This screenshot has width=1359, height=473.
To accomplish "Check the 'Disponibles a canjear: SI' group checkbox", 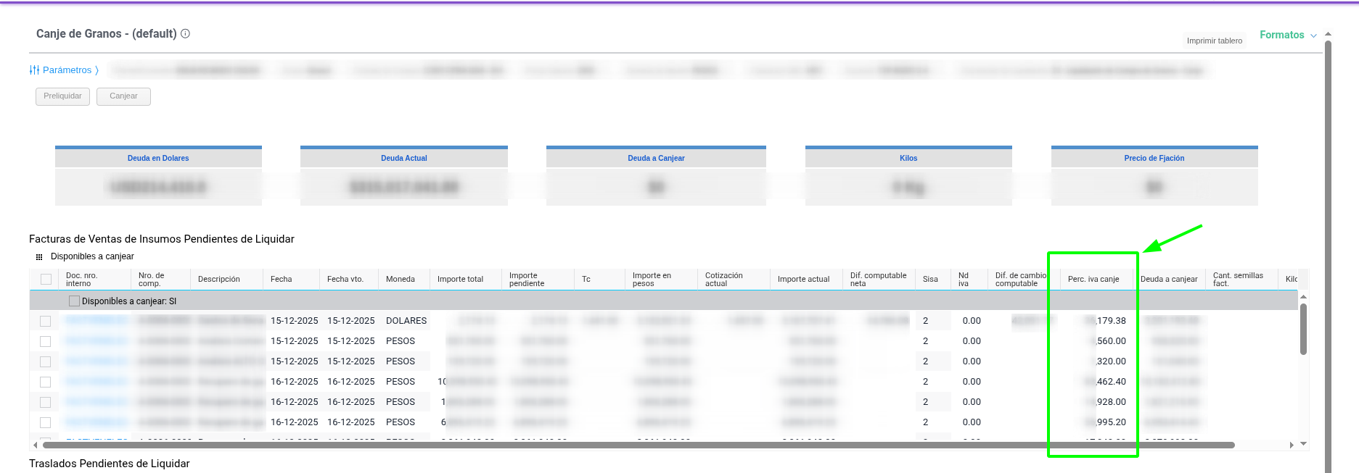I will point(73,301).
